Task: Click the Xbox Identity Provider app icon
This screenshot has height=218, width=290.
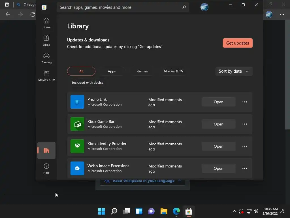Action: (x=77, y=146)
